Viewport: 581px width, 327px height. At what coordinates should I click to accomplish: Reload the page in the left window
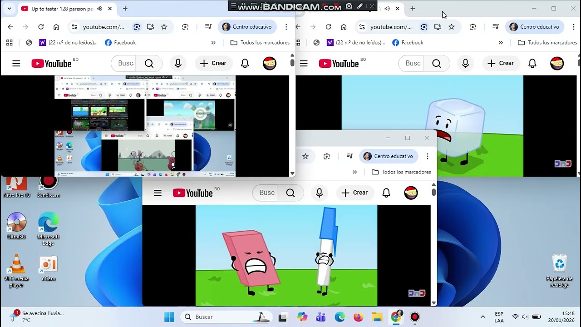(41, 27)
